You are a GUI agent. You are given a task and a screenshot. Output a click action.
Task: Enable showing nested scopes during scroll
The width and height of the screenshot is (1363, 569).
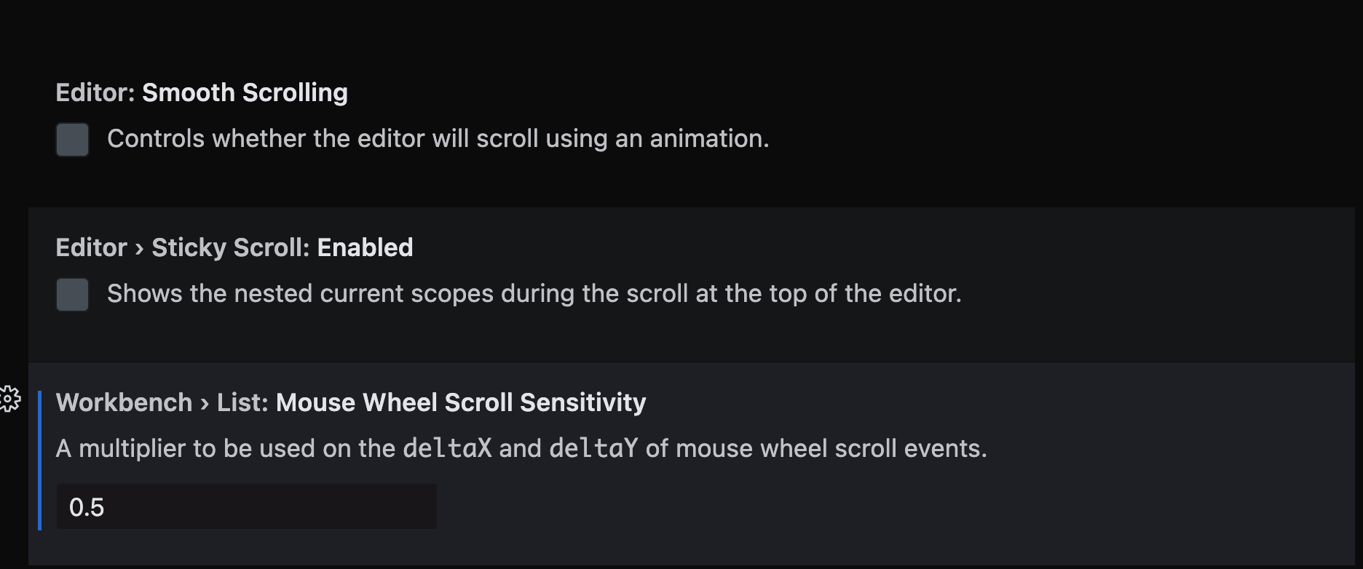click(71, 295)
